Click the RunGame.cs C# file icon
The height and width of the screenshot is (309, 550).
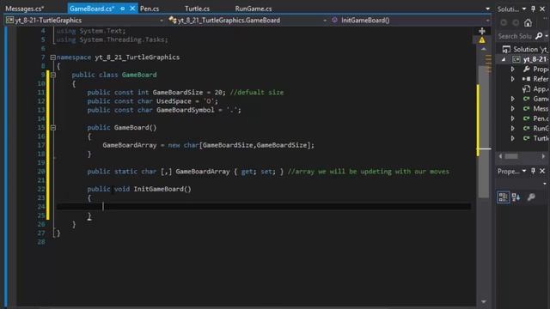(527, 129)
